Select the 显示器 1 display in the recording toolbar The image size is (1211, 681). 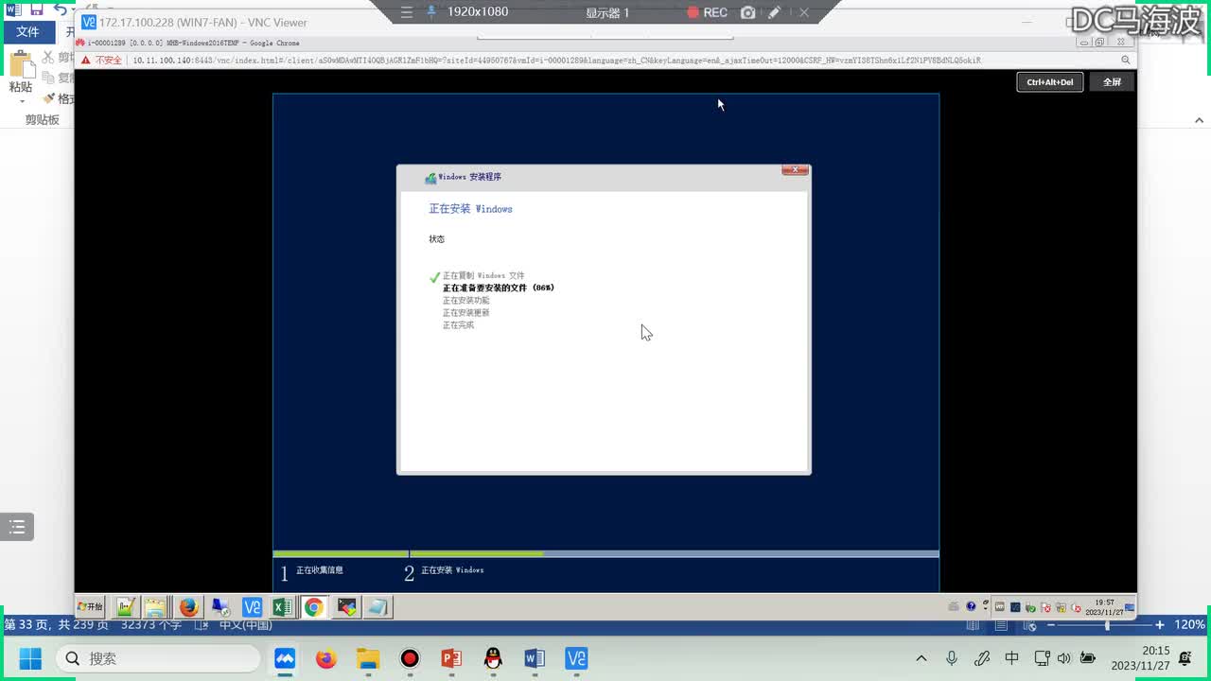[x=607, y=12]
